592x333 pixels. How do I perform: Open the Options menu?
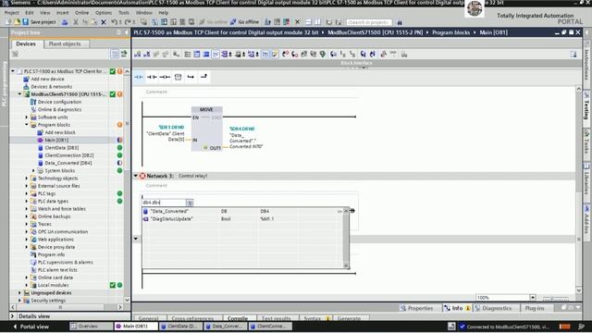coord(104,13)
